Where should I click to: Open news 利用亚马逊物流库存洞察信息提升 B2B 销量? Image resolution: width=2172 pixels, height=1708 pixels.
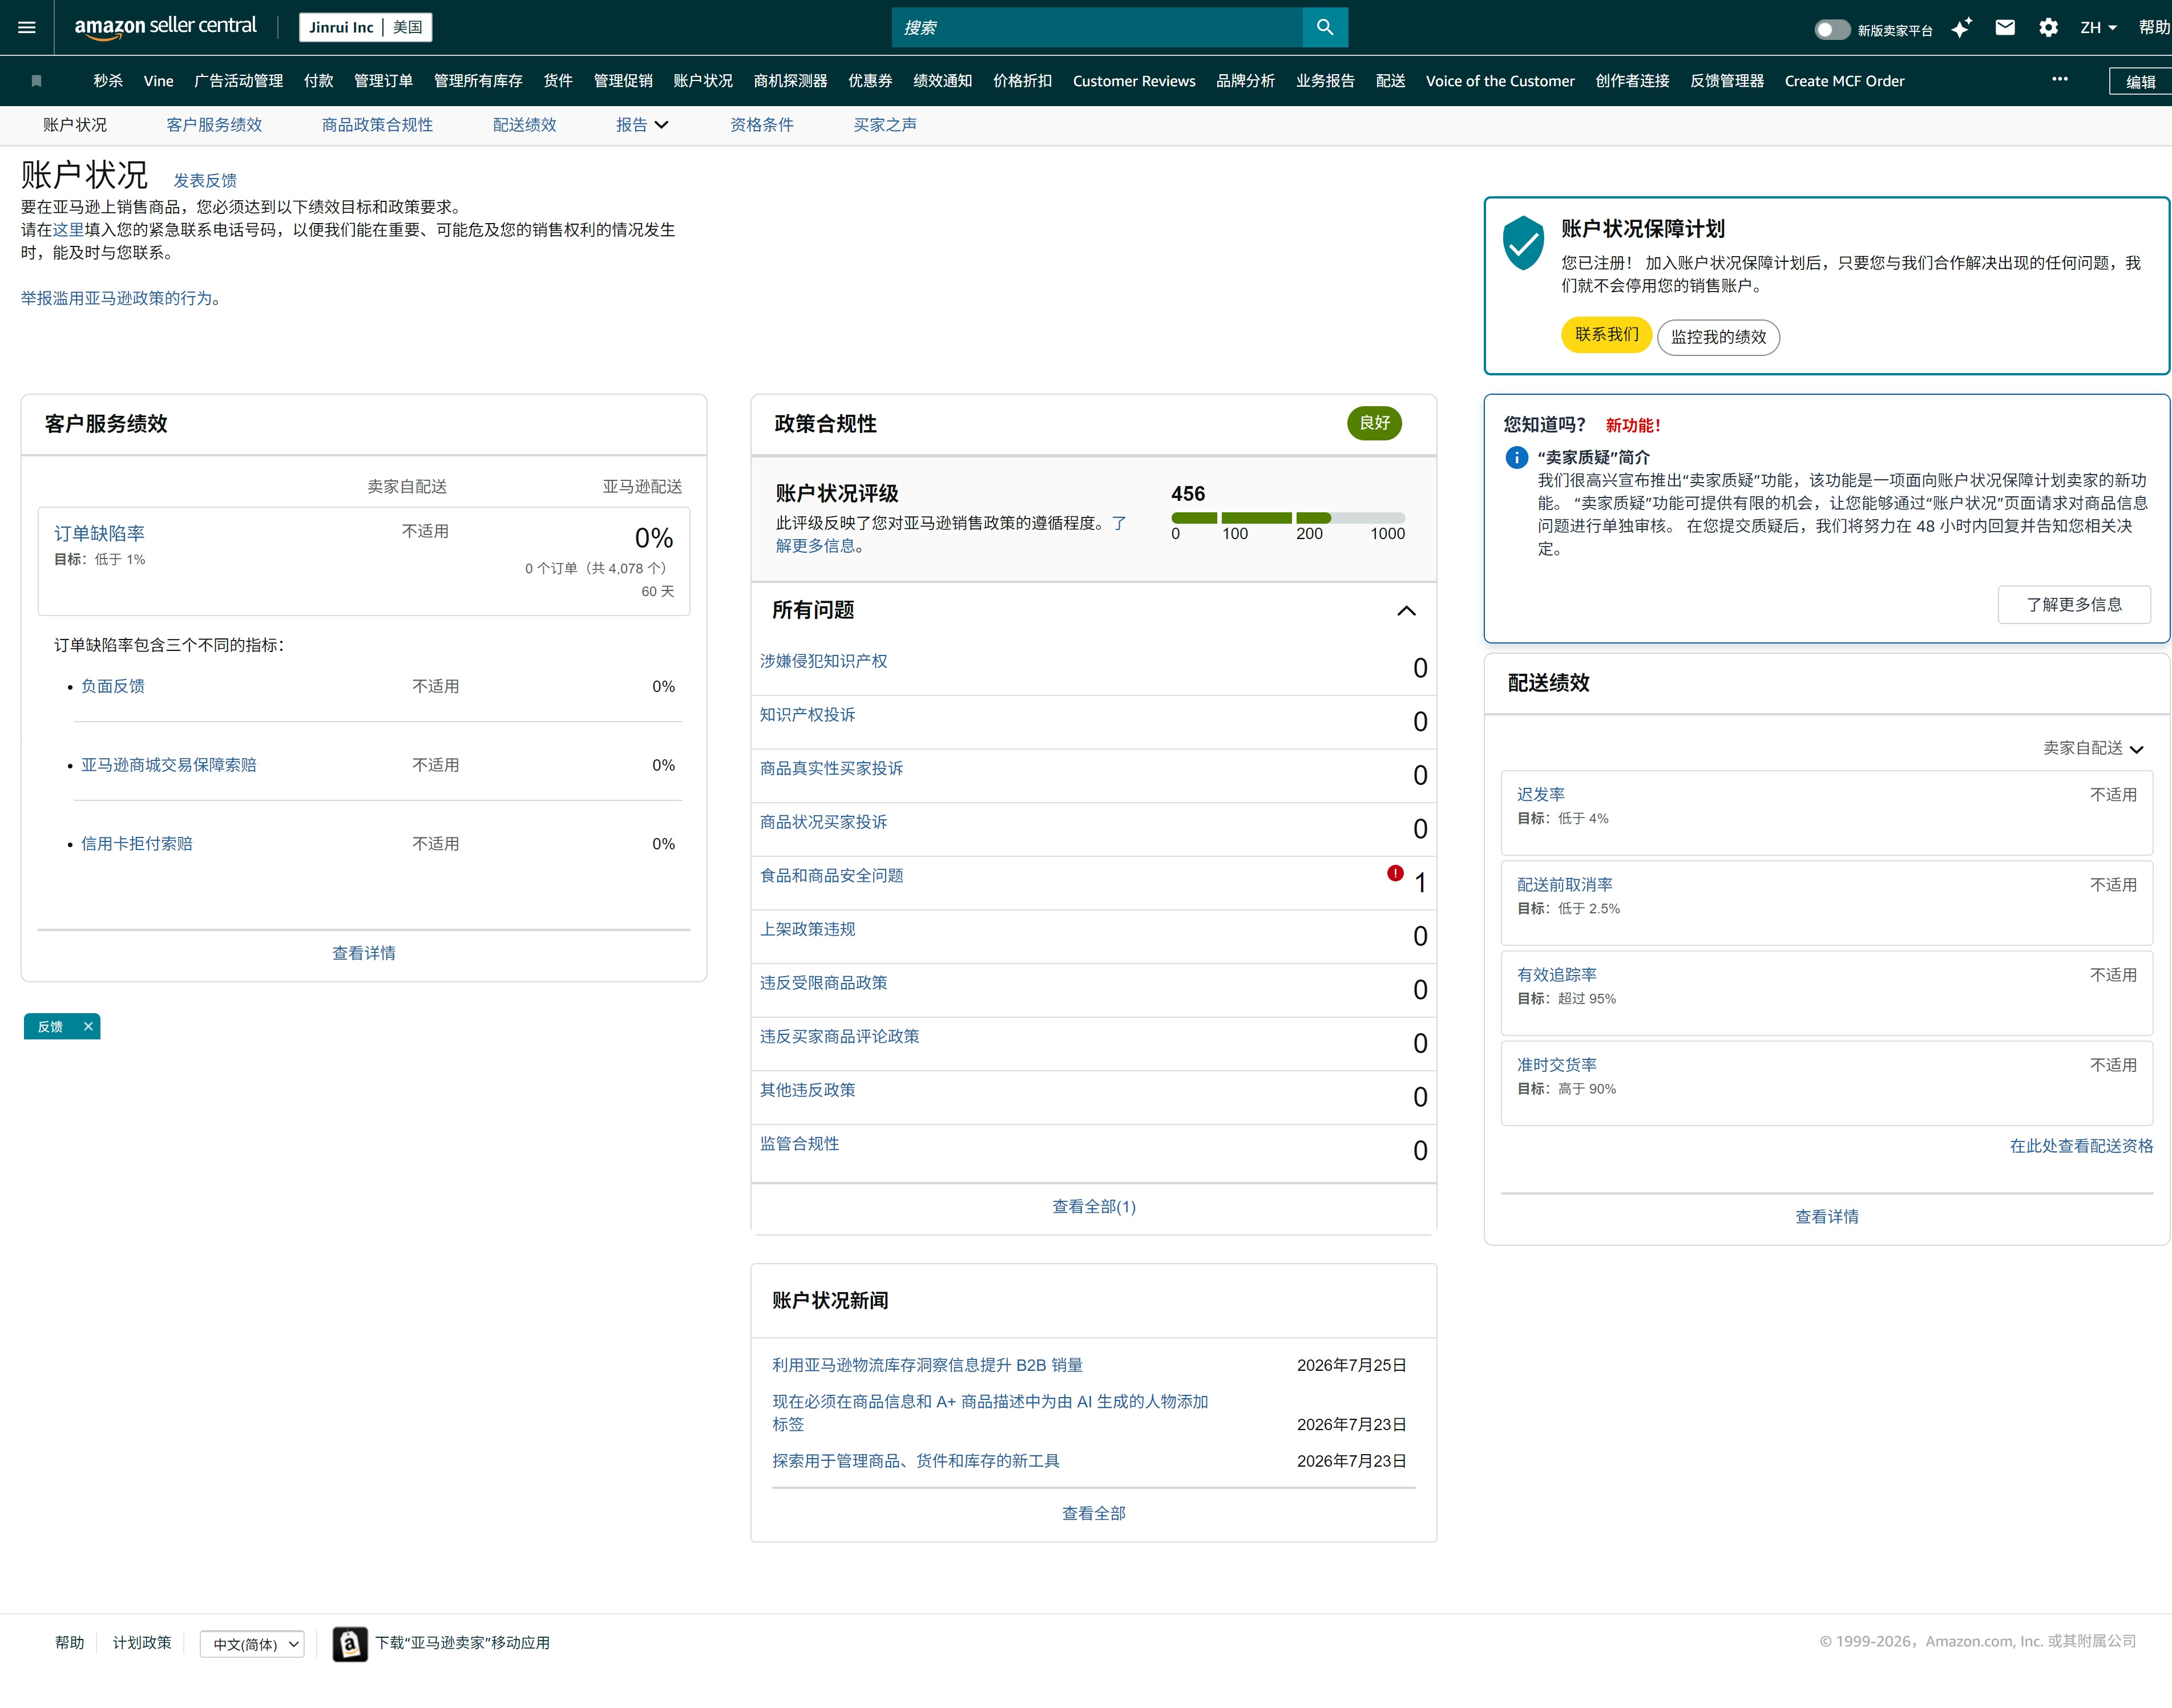tap(927, 1365)
